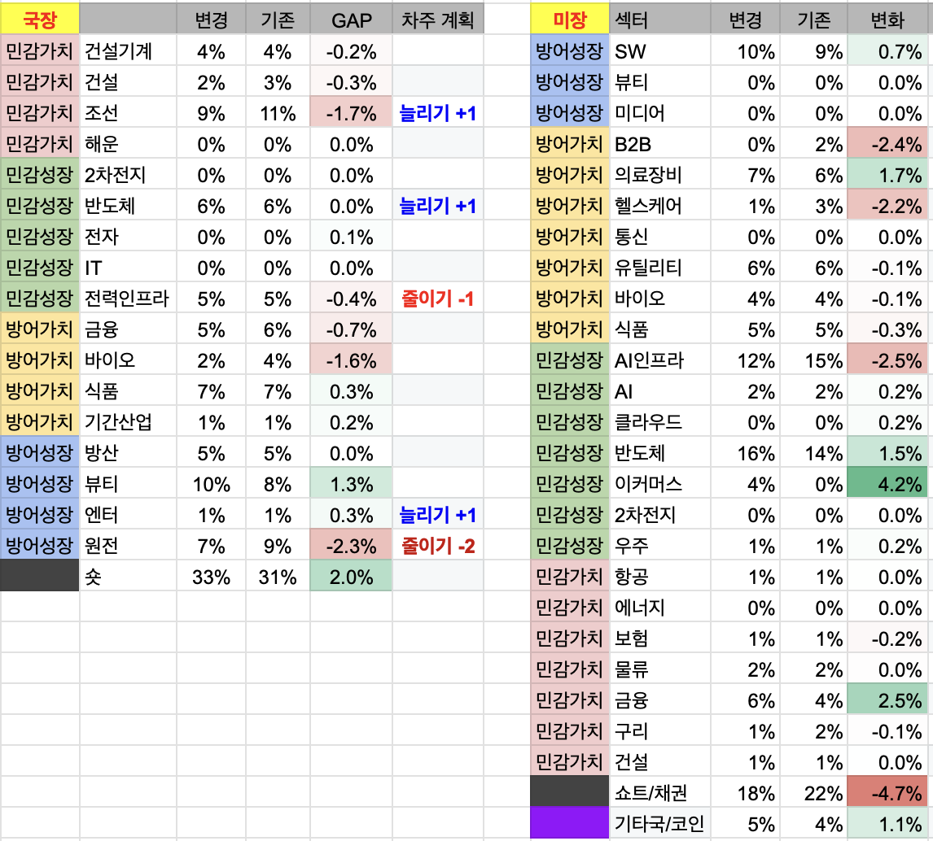
Task: Click 줄이기 -1 in the 전력인프라 row
Action: tap(437, 298)
